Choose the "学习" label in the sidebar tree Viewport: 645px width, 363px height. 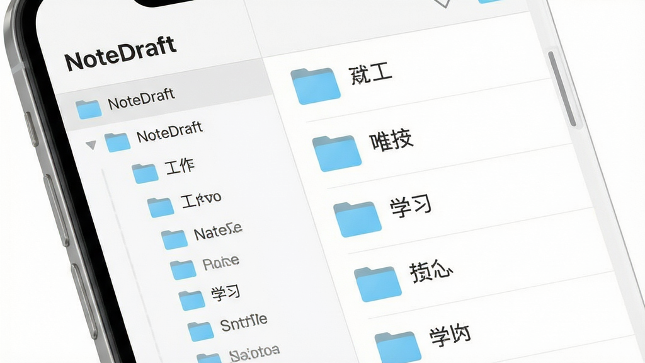tap(225, 292)
